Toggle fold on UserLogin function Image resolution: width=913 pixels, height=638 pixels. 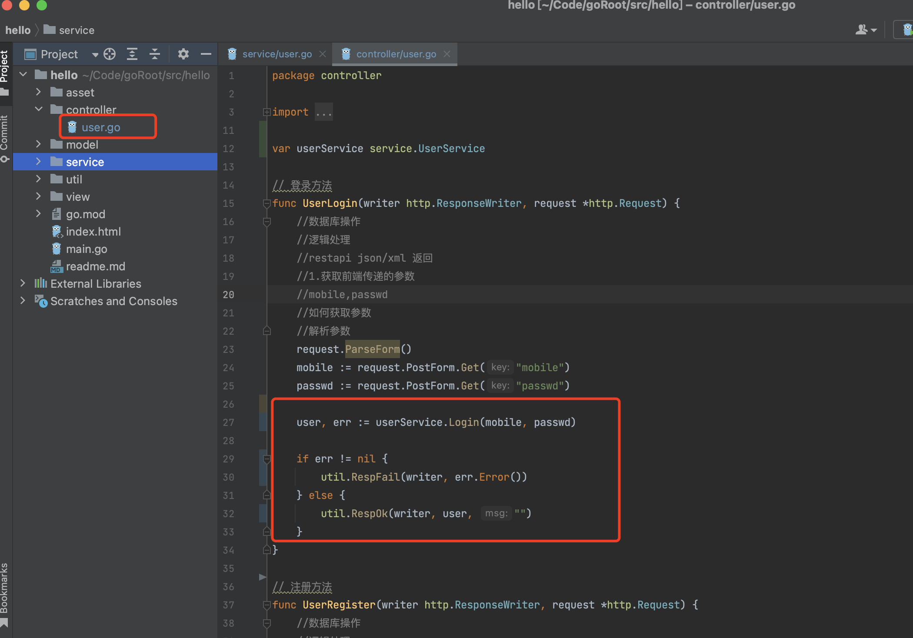tap(267, 203)
